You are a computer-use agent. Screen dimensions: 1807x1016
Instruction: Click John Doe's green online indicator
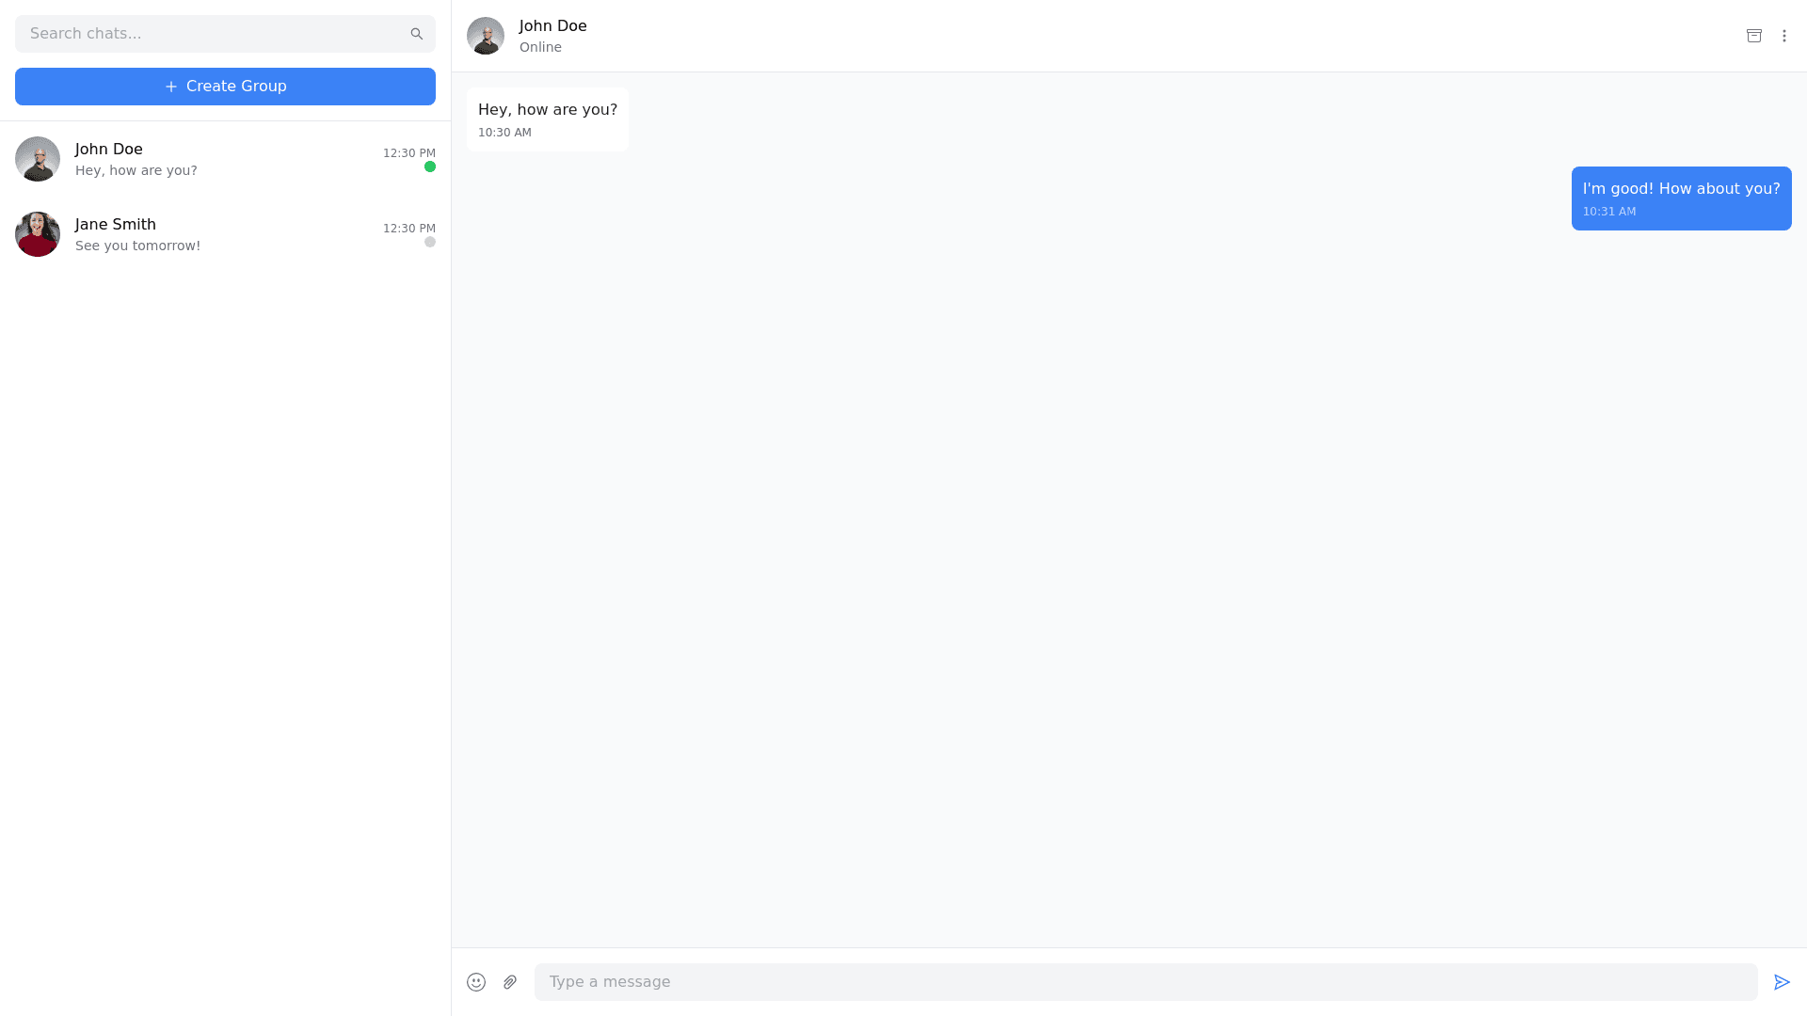[430, 167]
